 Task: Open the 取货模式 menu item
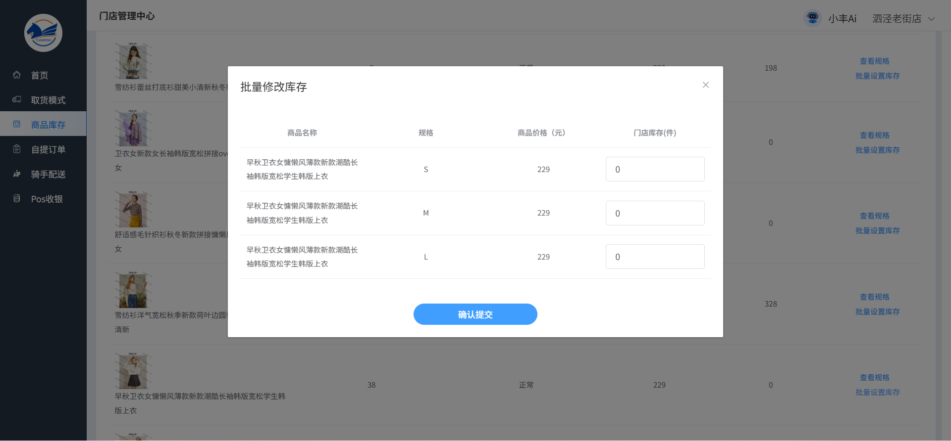click(x=48, y=100)
